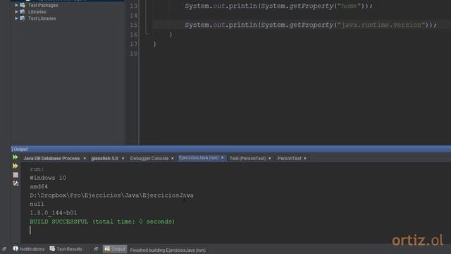Close the EjerciciosJava (run) tab
Viewport: 451px width, 254px height.
223,158
